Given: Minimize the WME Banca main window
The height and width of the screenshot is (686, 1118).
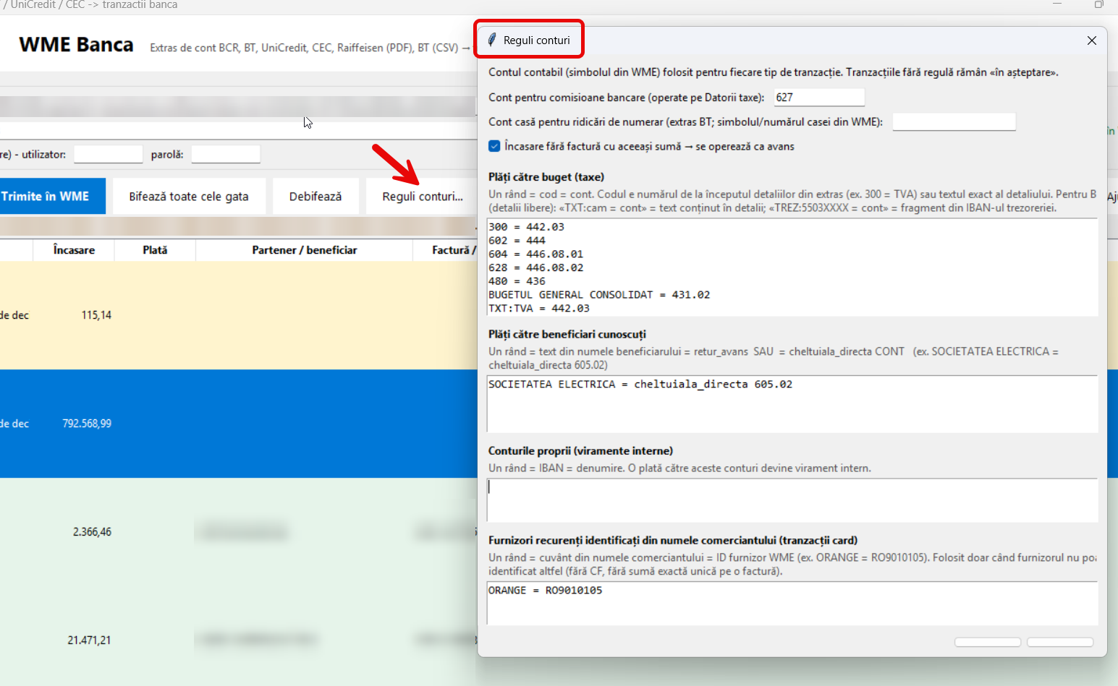Looking at the screenshot, I should pos(1057,4).
